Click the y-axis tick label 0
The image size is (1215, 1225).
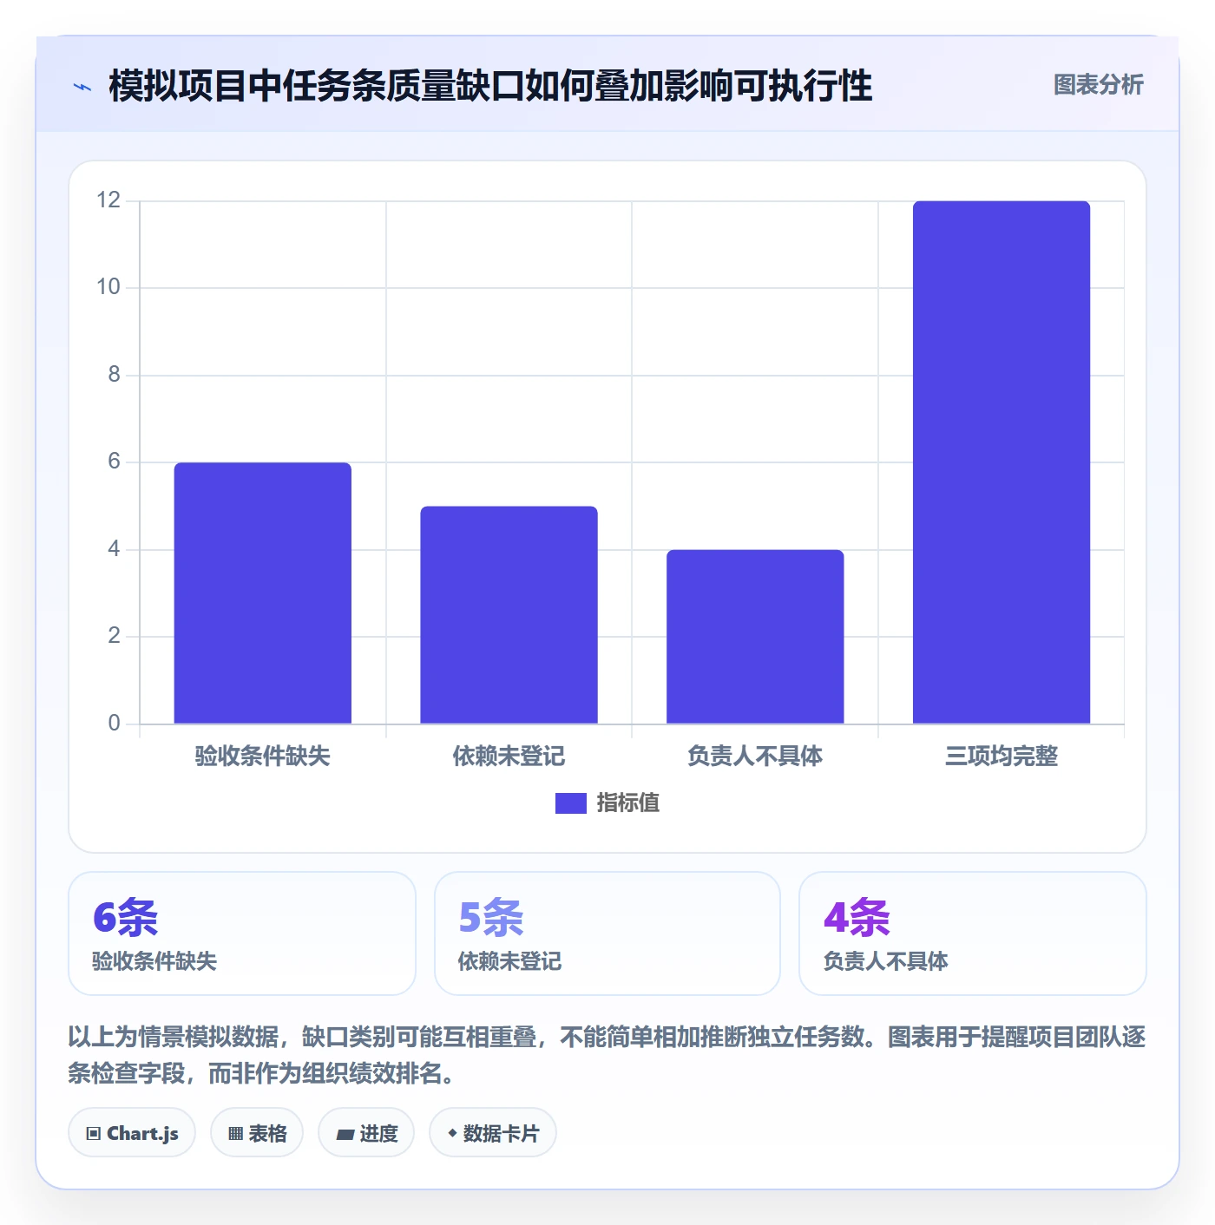(x=115, y=724)
